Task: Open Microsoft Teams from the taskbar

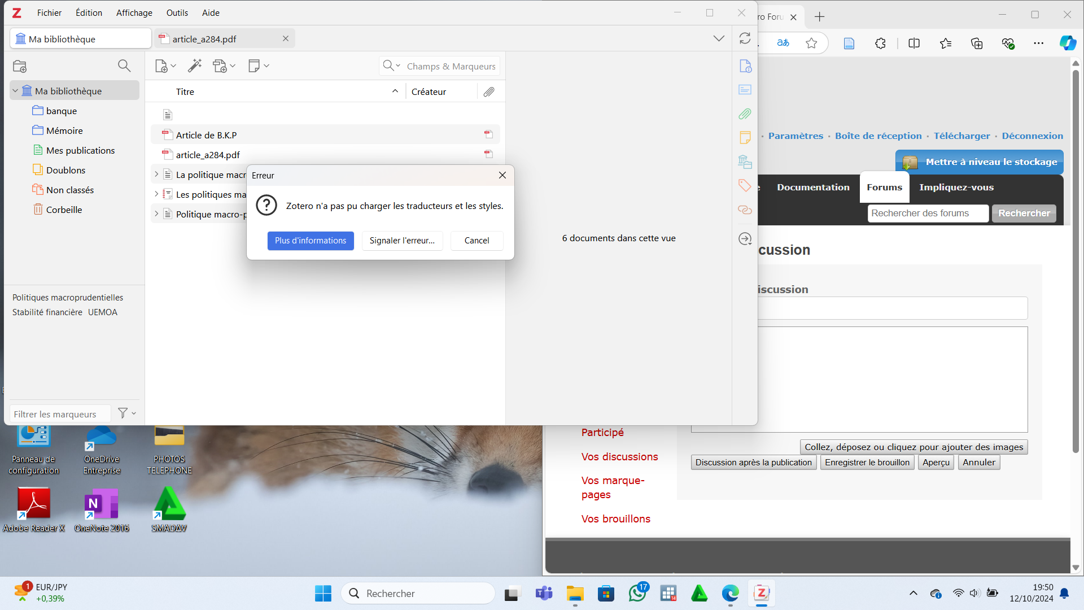Action: tap(544, 593)
